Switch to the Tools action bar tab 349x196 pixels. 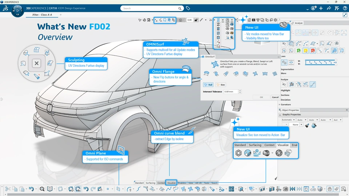tap(206, 183)
